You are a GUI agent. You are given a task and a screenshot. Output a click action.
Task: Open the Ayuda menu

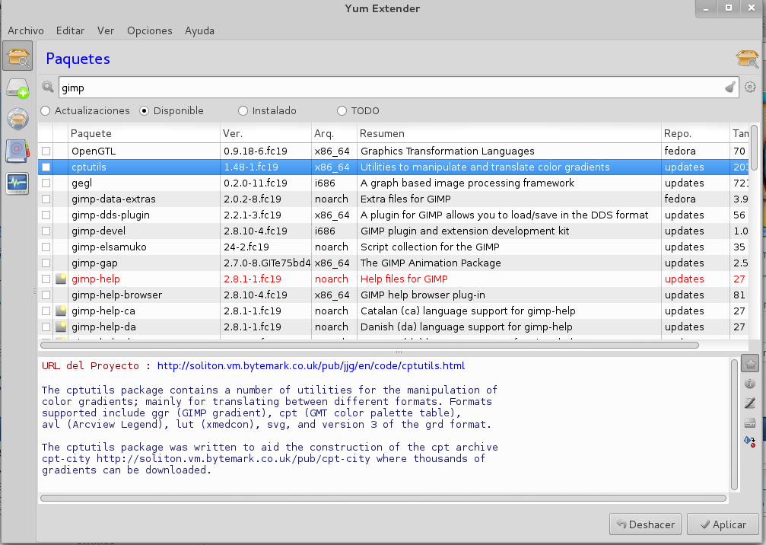(199, 30)
